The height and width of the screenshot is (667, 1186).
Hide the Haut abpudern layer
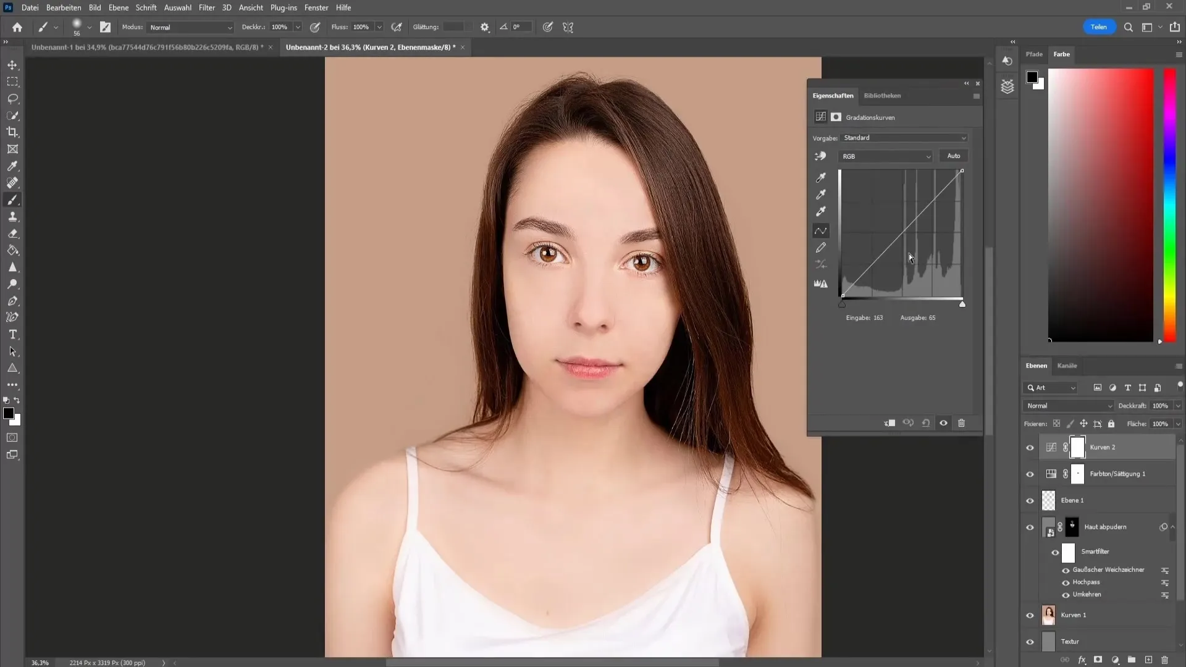pos(1030,527)
